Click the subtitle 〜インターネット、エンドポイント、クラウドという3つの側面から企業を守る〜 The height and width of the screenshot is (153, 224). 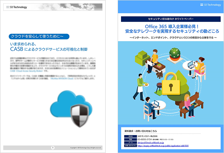(173, 38)
